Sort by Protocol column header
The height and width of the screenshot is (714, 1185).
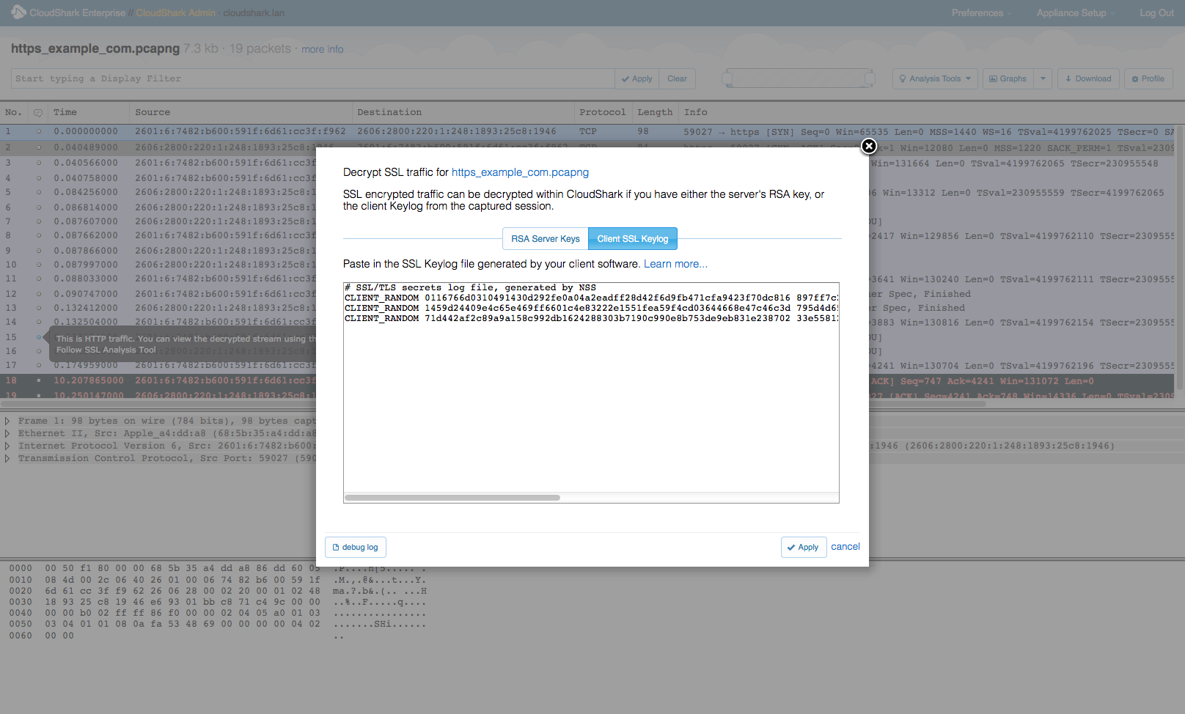coord(602,113)
